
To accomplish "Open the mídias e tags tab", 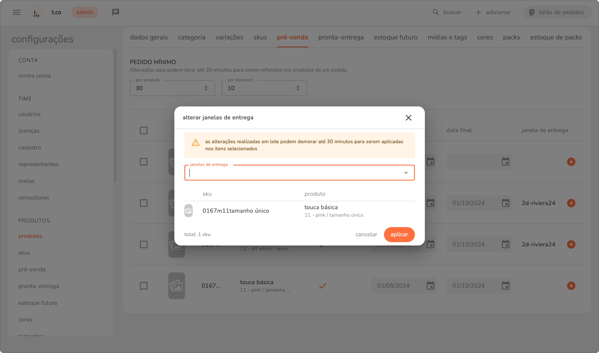I will [x=447, y=37].
